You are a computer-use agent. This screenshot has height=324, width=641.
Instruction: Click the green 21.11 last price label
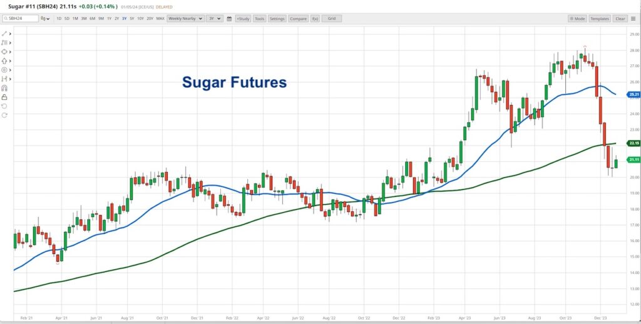[x=633, y=159]
